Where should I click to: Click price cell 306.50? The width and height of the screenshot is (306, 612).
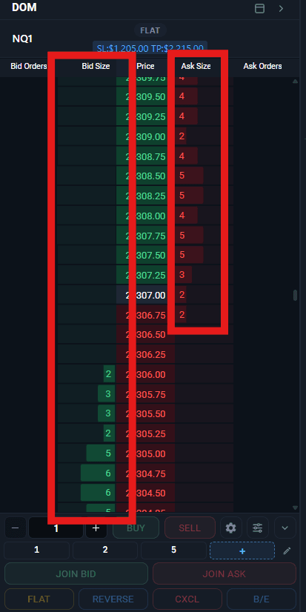point(145,335)
